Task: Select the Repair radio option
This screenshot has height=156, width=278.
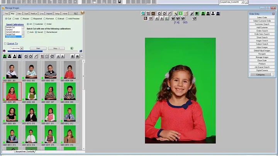Action: click(x=25, y=19)
